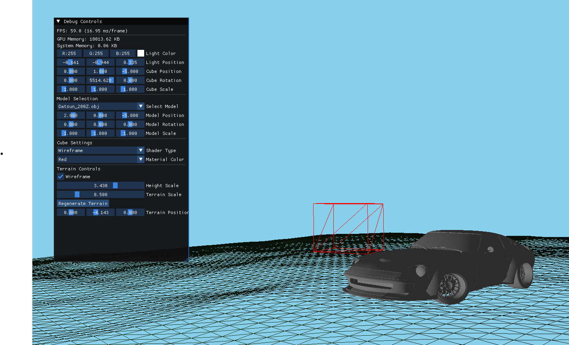569x345 pixels.
Task: Select the B:255 light color field
Action: pos(123,53)
